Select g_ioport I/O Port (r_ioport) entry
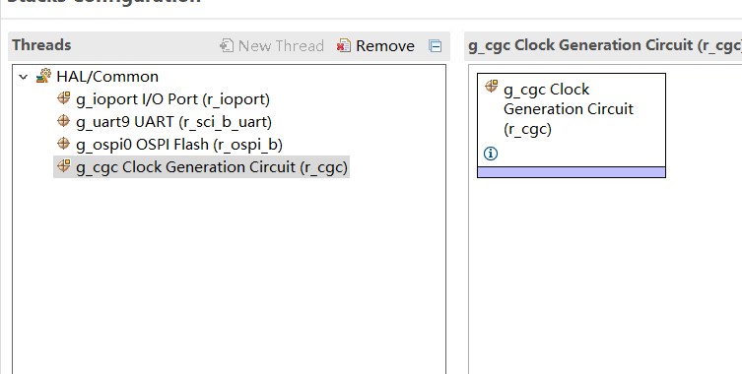The width and height of the screenshot is (742, 374). pos(172,99)
